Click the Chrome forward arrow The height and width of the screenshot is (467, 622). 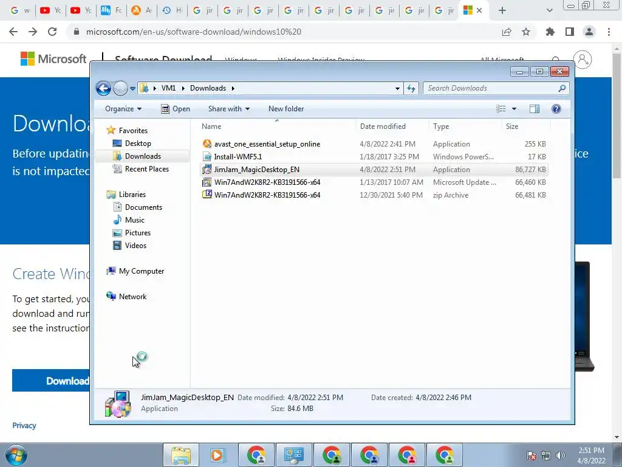point(33,32)
